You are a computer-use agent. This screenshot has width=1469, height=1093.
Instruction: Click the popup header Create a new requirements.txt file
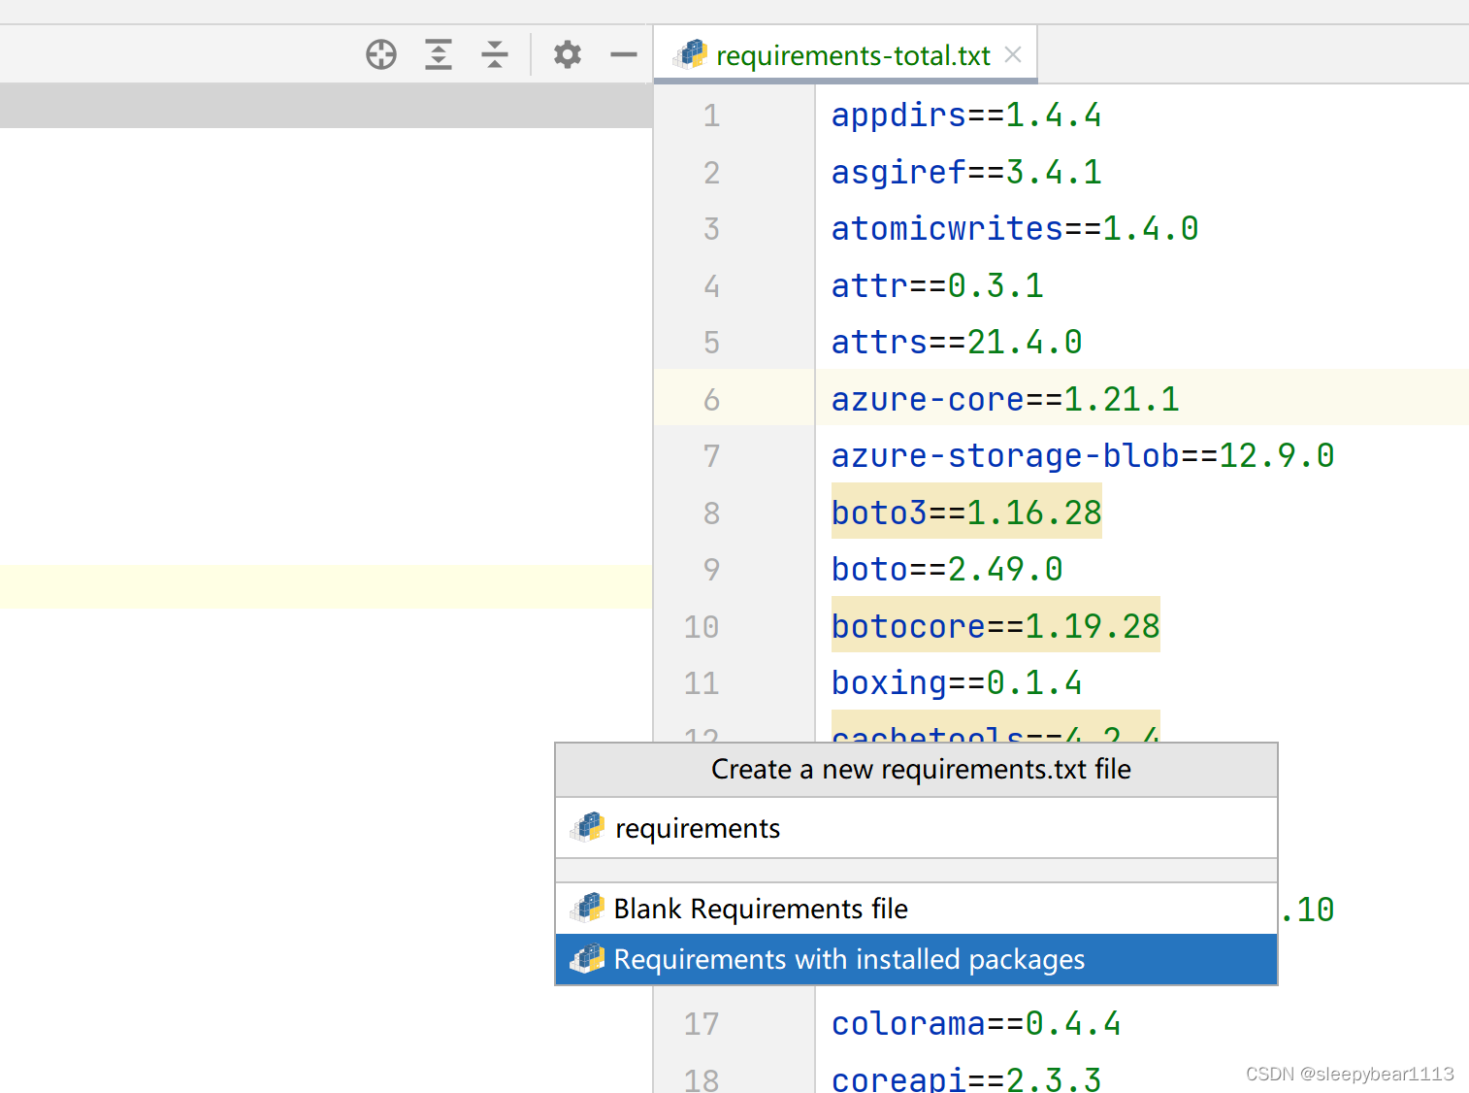(921, 769)
